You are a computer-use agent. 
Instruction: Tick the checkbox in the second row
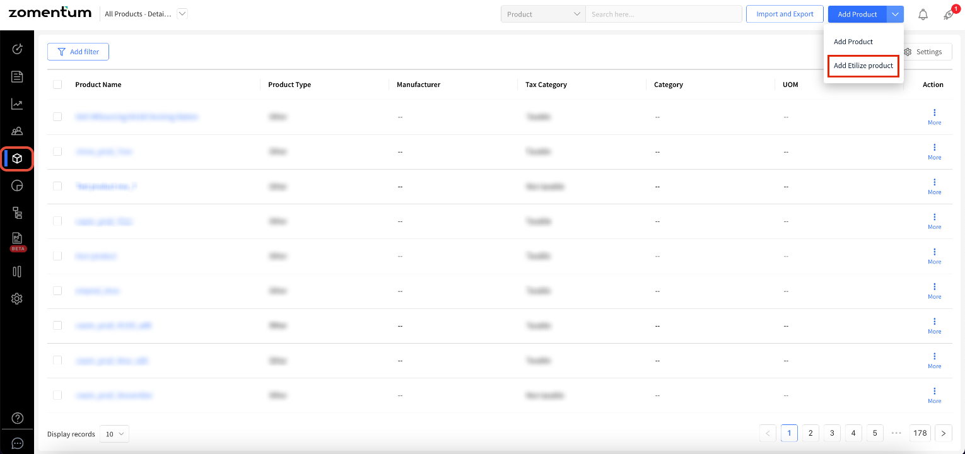pos(57,151)
